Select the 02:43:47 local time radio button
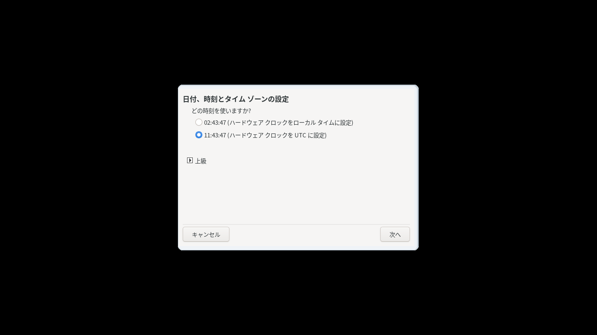Image resolution: width=597 pixels, height=335 pixels. coord(199,122)
